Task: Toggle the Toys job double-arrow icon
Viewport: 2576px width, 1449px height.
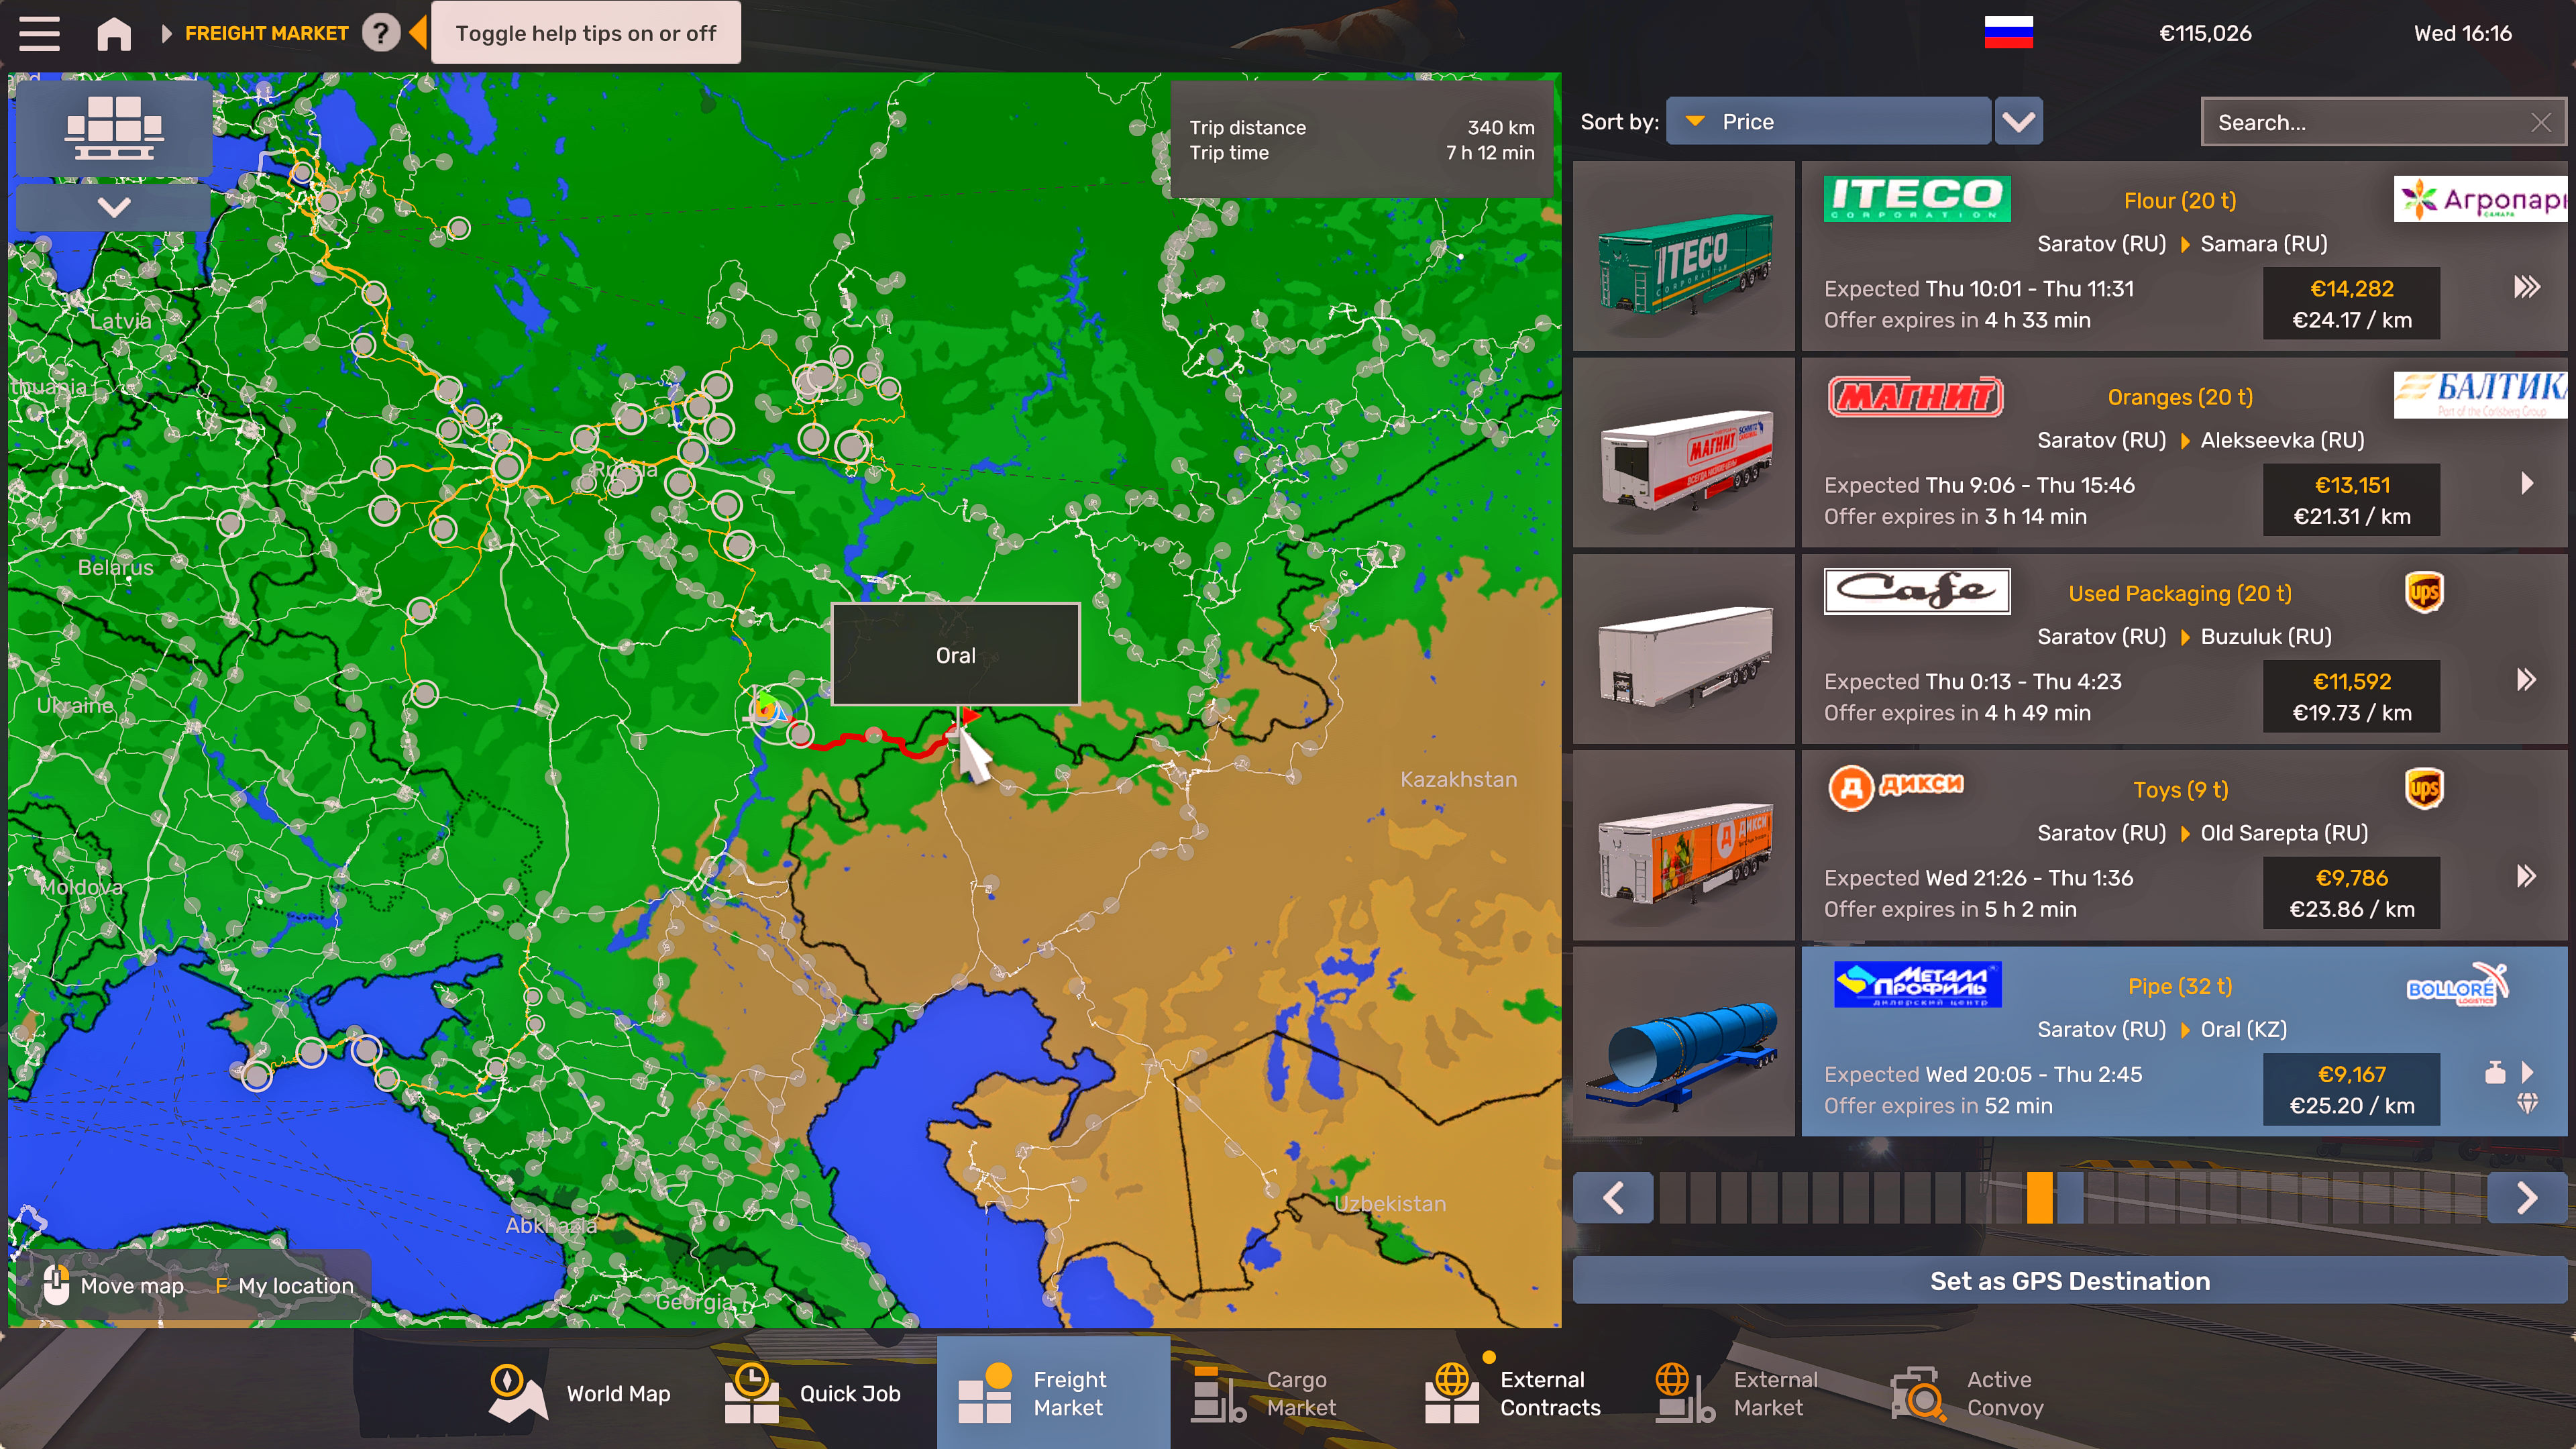Action: point(2526,877)
